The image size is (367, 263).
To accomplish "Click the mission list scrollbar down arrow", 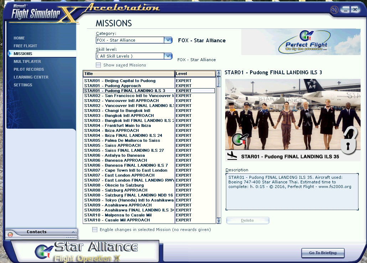I will [x=219, y=221].
